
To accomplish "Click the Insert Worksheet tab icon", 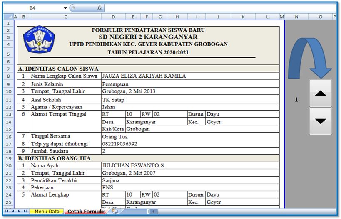I will tap(114, 211).
